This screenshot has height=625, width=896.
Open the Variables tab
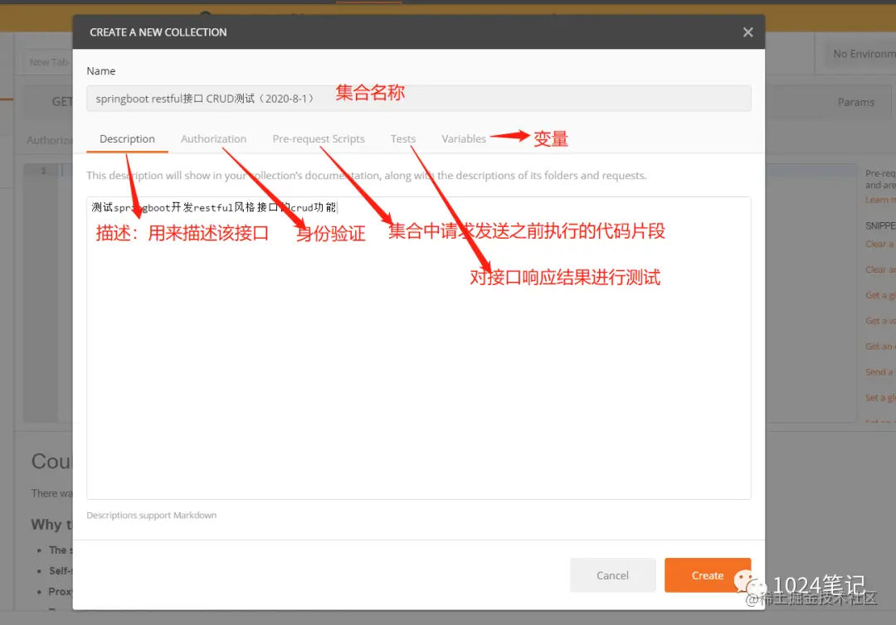464,138
